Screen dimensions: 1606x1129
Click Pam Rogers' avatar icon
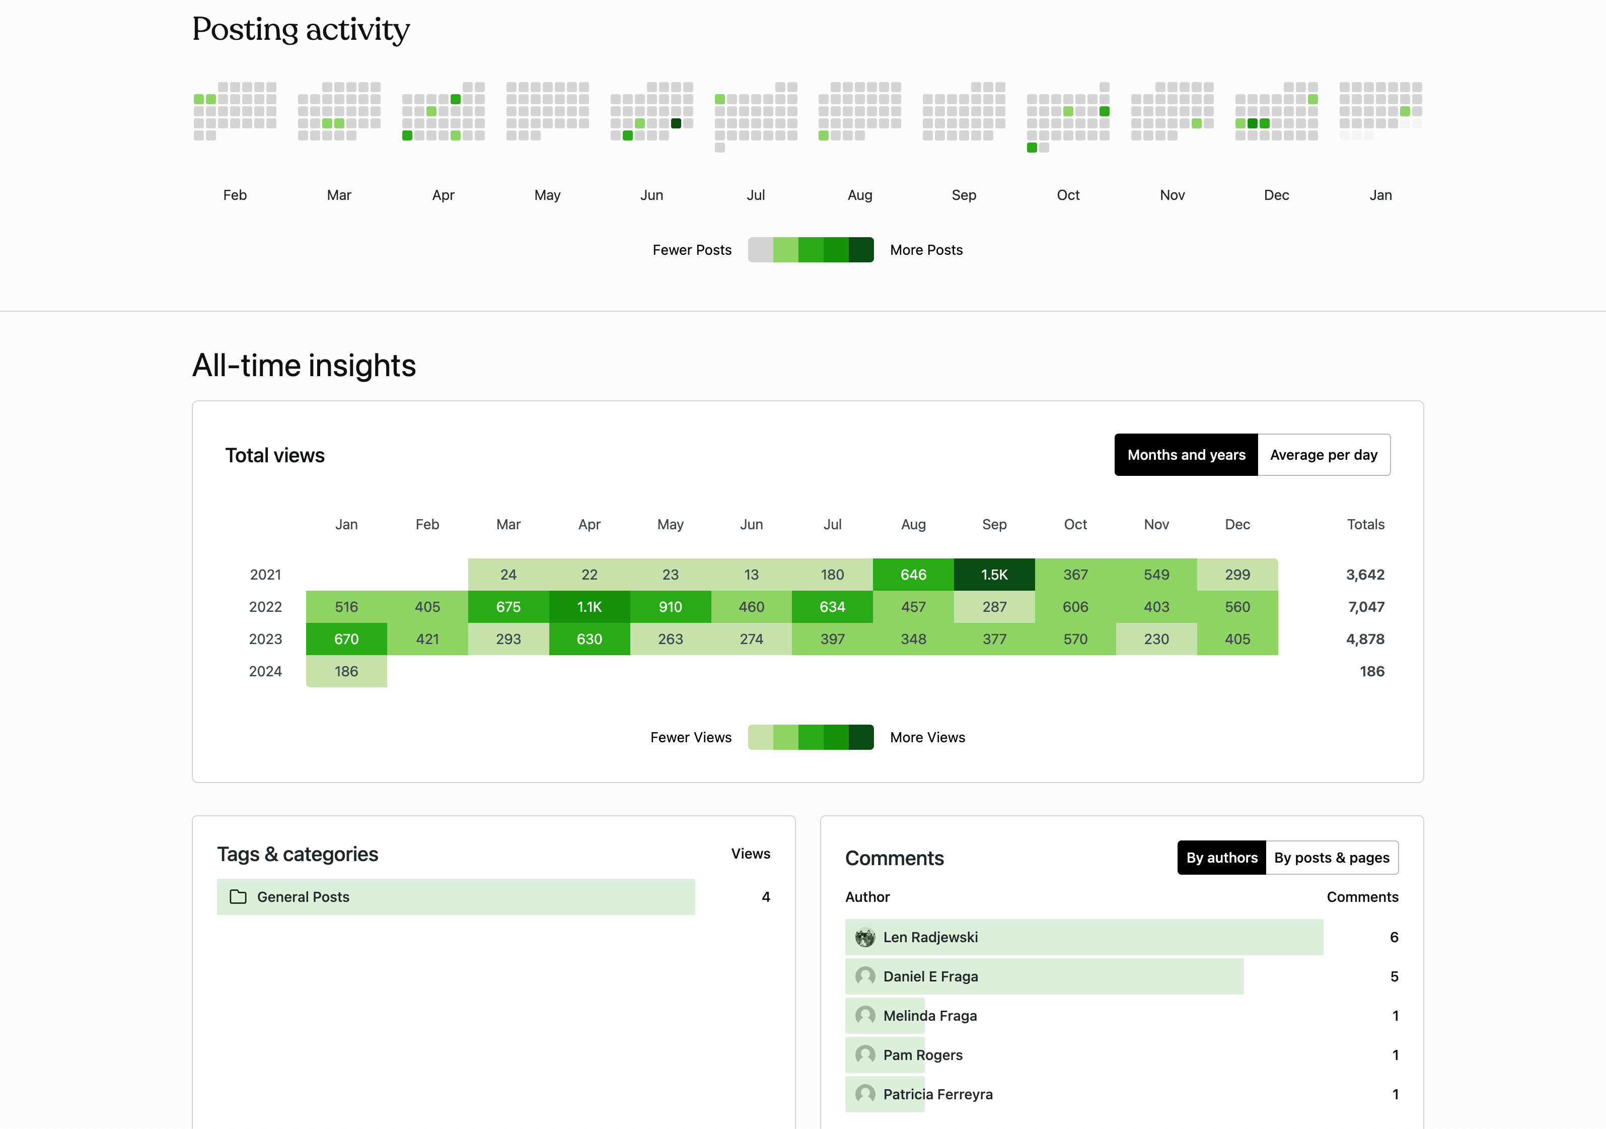(x=865, y=1055)
